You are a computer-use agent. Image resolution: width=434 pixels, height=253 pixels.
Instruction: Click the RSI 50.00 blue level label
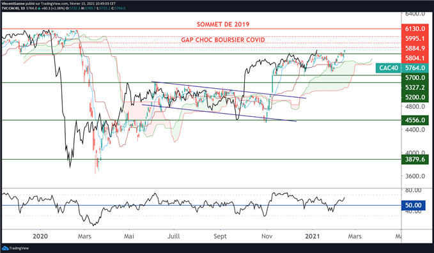tap(414, 205)
